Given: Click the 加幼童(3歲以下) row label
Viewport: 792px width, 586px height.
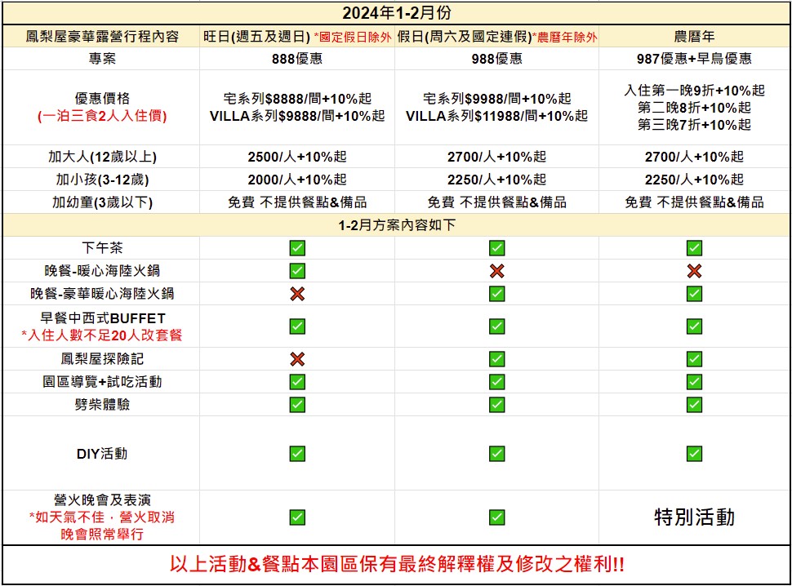Looking at the screenshot, I should tap(103, 202).
